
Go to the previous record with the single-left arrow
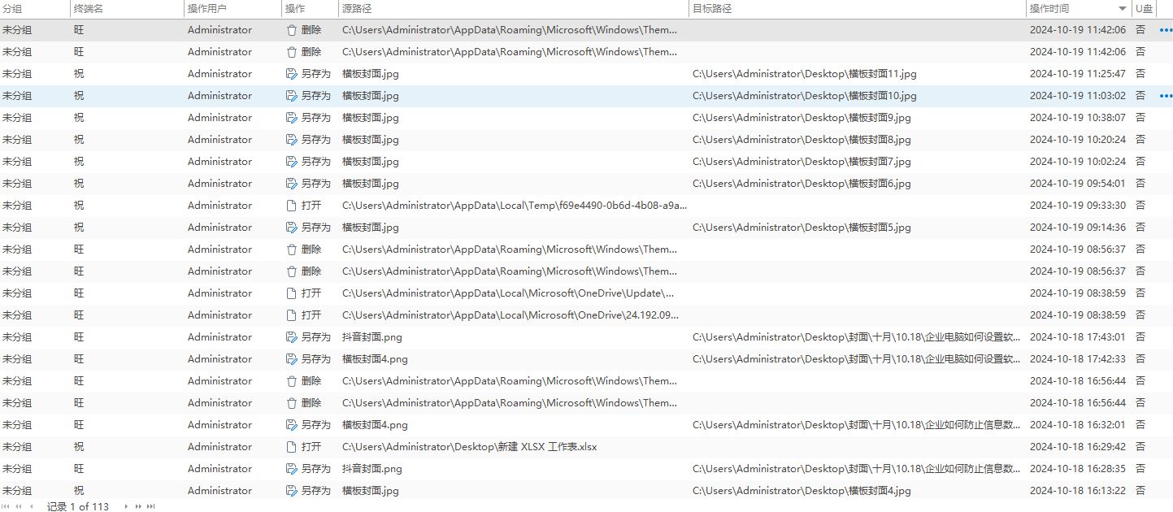32,506
